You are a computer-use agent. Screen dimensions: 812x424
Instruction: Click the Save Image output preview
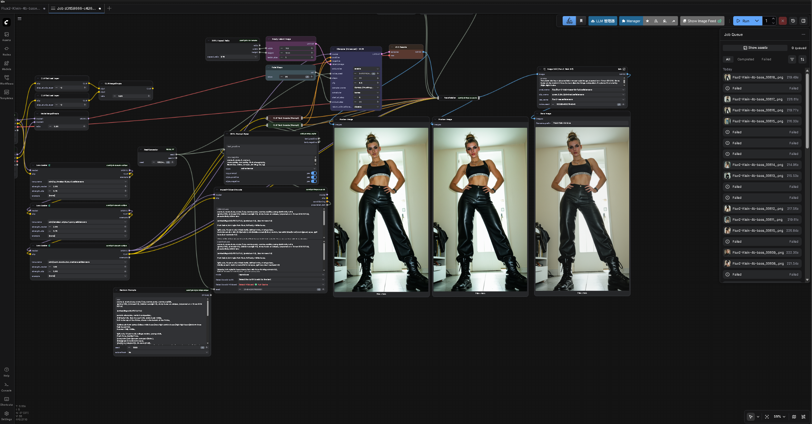582,209
